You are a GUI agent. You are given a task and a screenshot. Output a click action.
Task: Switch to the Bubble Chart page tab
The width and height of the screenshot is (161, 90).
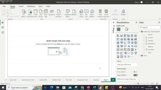(56, 80)
